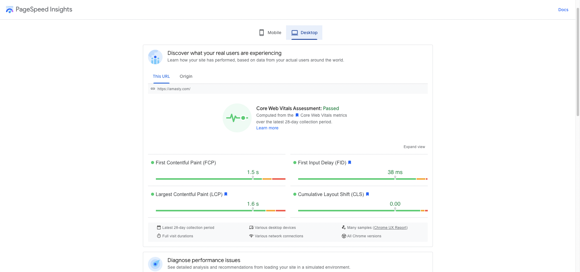
Task: Click the desktop laptop icon
Action: pos(295,33)
